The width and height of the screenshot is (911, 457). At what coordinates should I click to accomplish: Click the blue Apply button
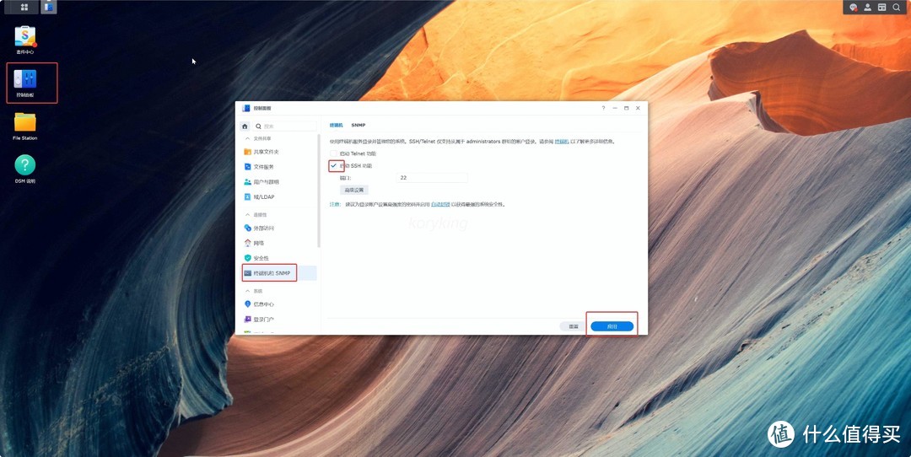point(612,325)
